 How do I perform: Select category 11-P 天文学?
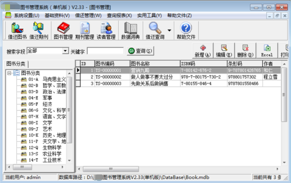47,141
